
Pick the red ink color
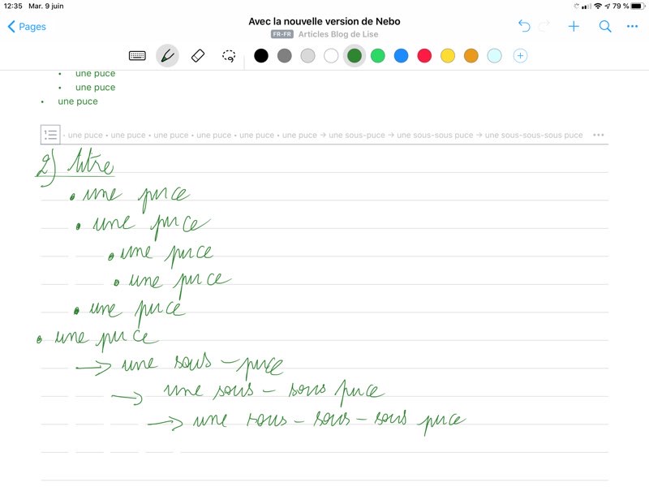coord(424,56)
